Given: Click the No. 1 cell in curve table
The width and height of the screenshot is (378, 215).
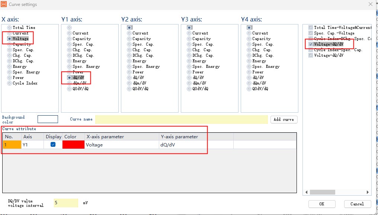Looking at the screenshot, I should pos(12,145).
